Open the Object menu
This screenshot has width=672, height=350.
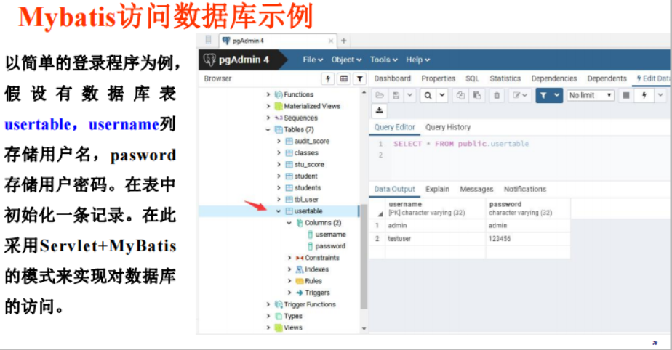click(346, 60)
